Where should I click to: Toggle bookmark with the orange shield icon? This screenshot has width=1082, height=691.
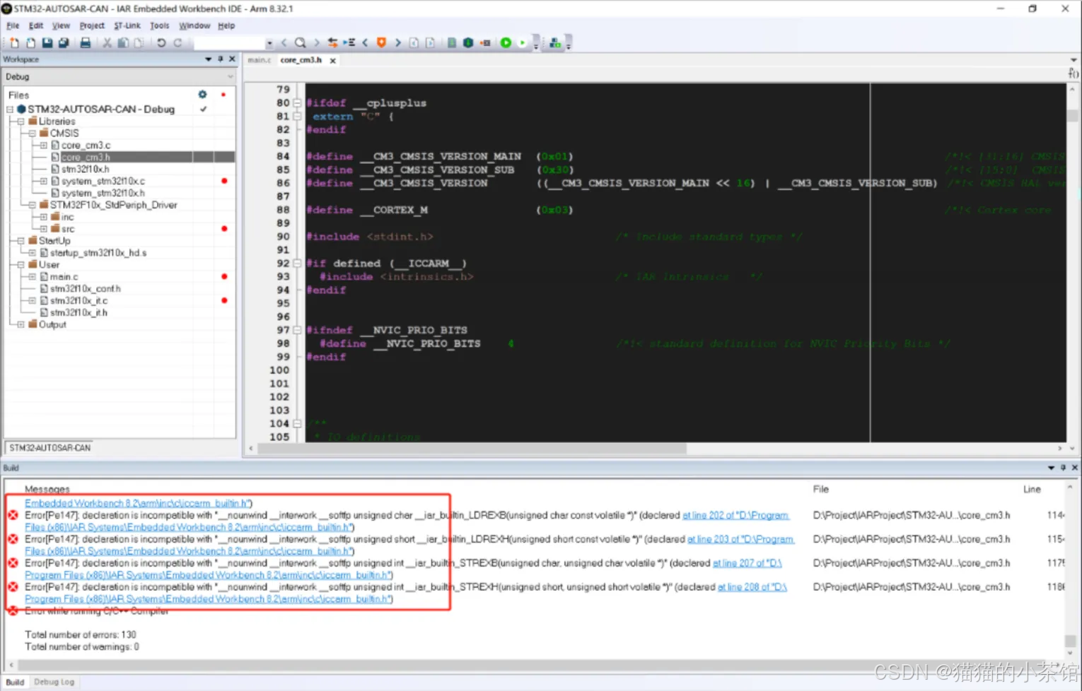(x=381, y=43)
